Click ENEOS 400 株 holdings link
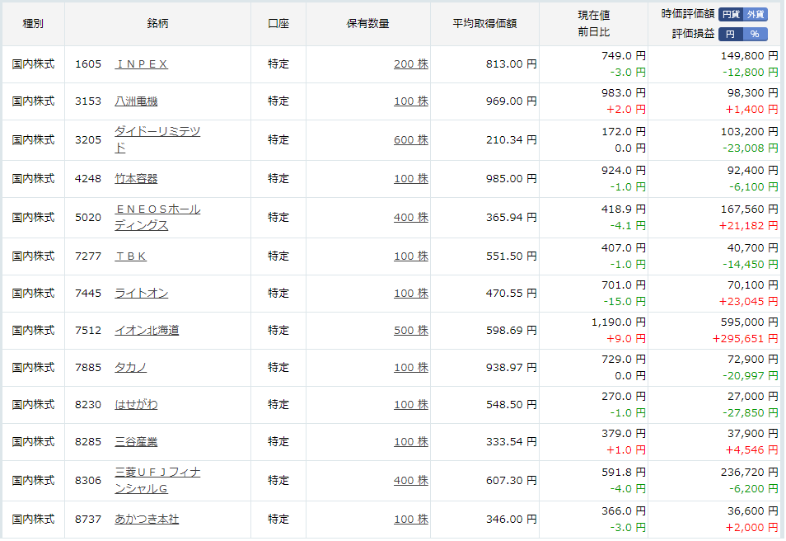 tap(411, 218)
